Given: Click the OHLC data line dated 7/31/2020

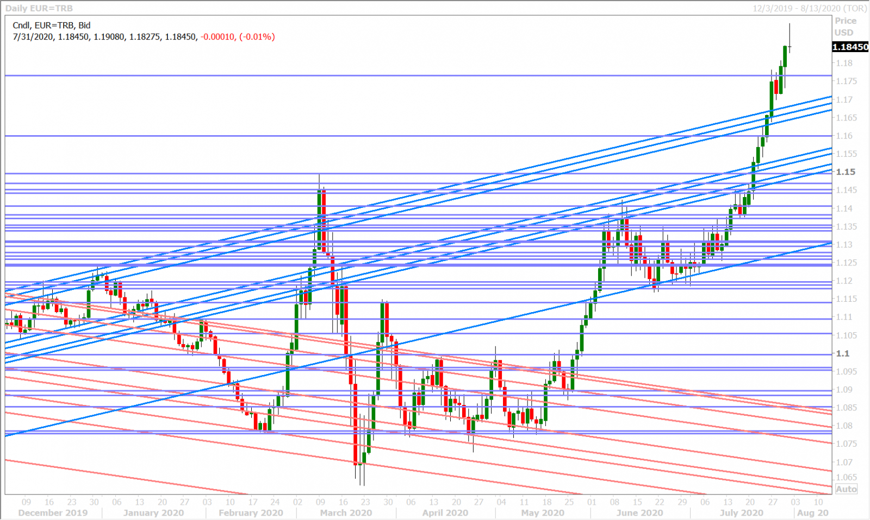Looking at the screenshot, I should [x=144, y=37].
